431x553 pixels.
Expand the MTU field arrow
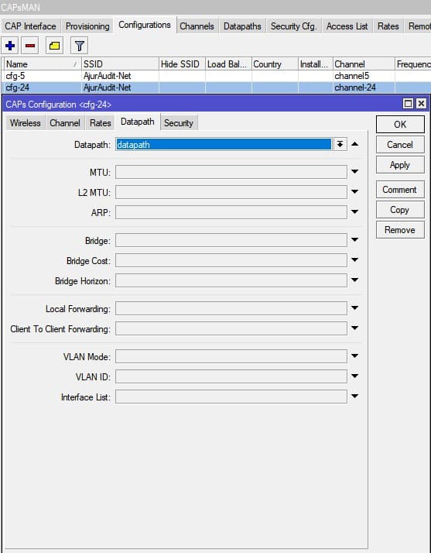coord(355,172)
